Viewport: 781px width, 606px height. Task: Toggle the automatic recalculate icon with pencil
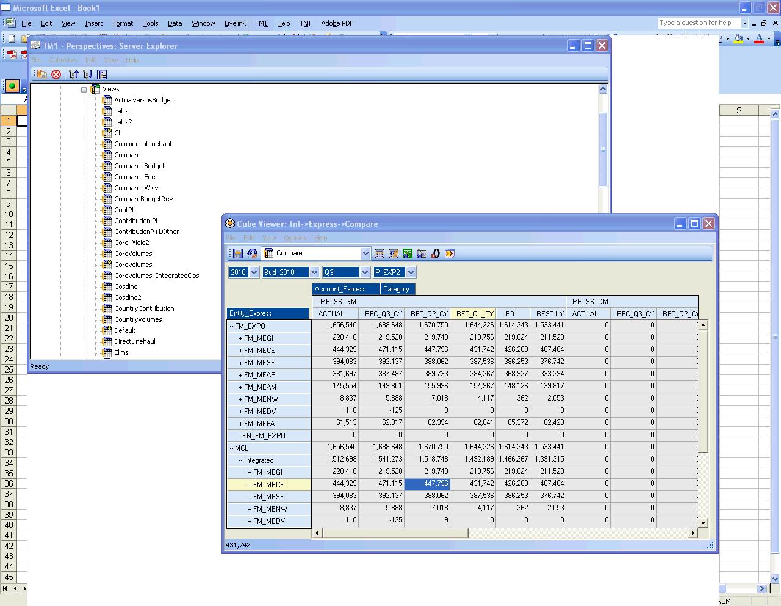[x=394, y=254]
